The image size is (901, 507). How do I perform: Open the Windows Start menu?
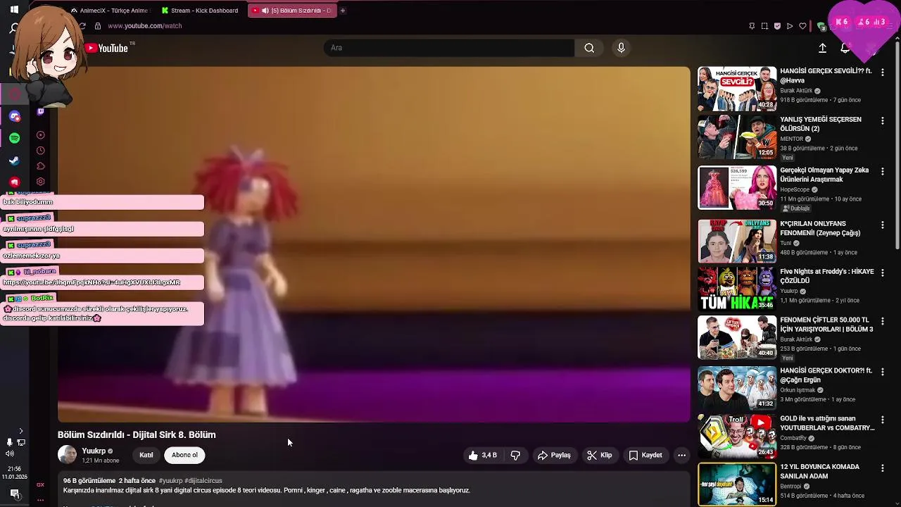(14, 10)
